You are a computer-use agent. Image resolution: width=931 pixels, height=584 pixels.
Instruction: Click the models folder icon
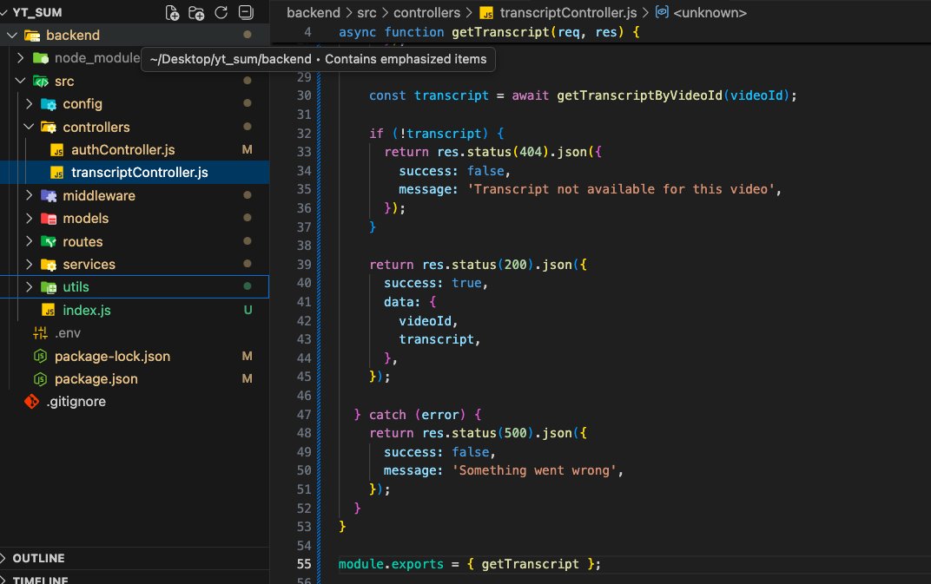tap(49, 219)
